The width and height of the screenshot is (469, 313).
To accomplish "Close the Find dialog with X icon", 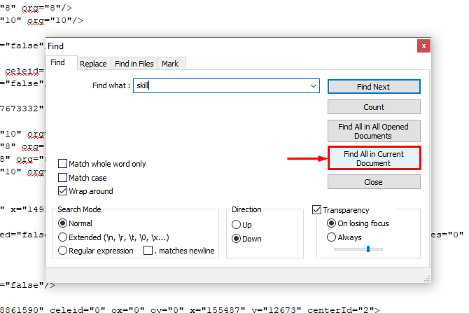I will (x=422, y=46).
